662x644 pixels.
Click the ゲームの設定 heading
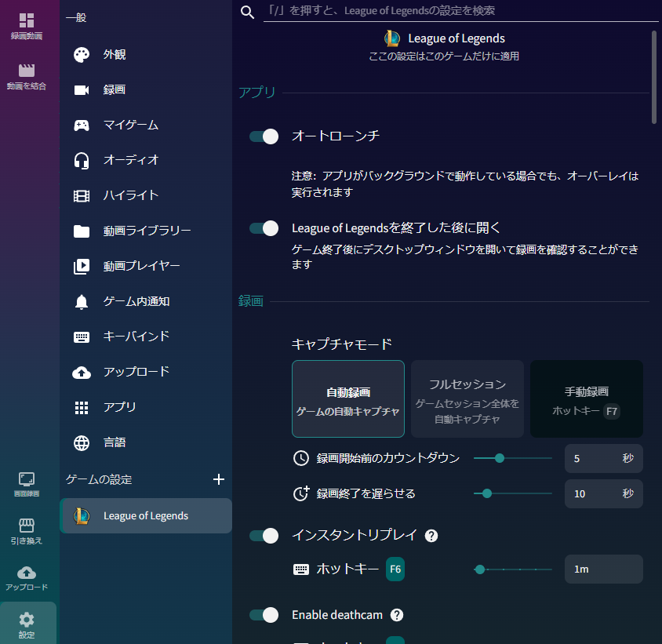(99, 480)
